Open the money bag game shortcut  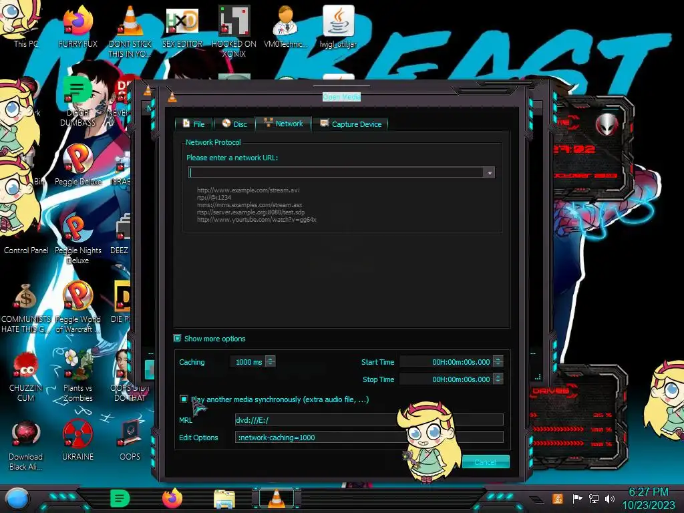coord(25,307)
